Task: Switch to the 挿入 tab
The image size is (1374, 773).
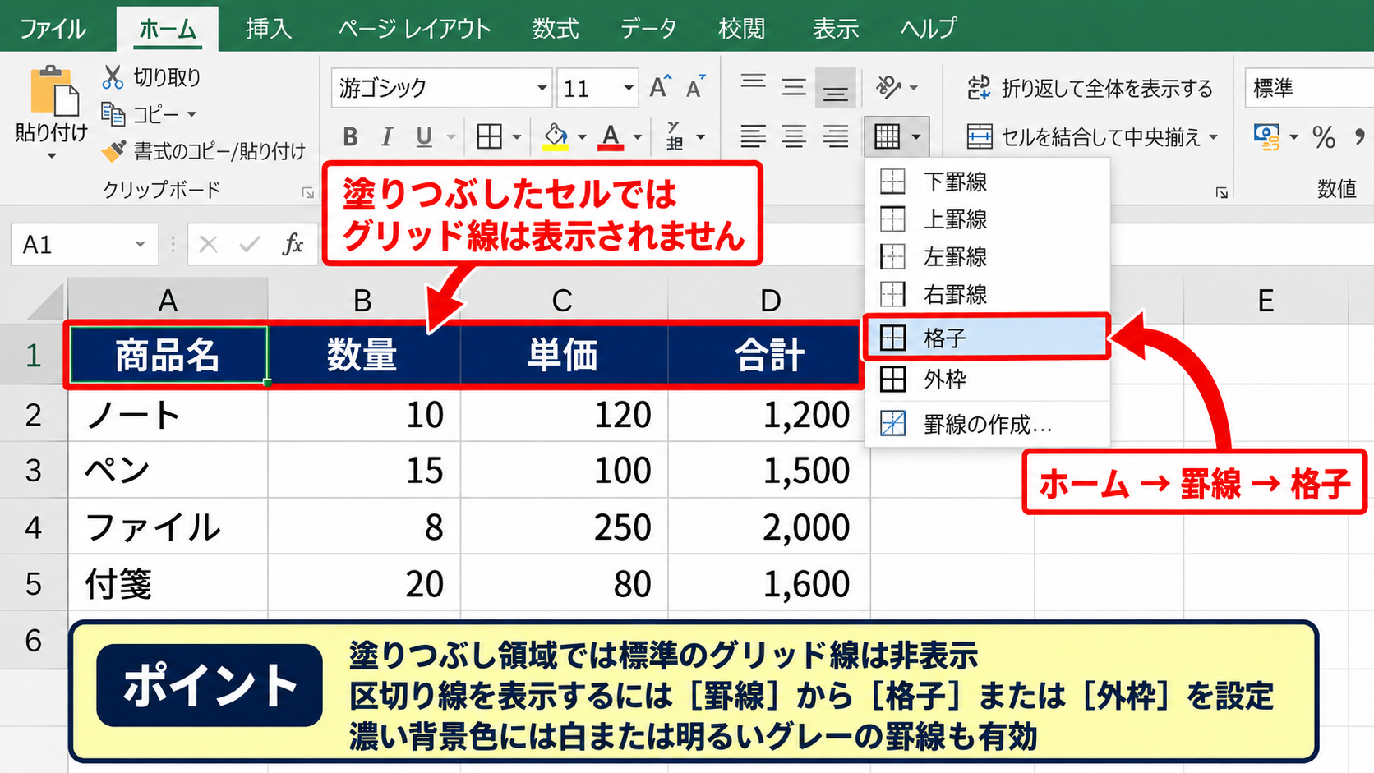Action: 269,29
